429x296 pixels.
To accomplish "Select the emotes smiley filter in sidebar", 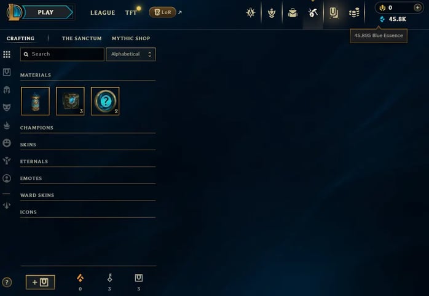I will (7, 143).
